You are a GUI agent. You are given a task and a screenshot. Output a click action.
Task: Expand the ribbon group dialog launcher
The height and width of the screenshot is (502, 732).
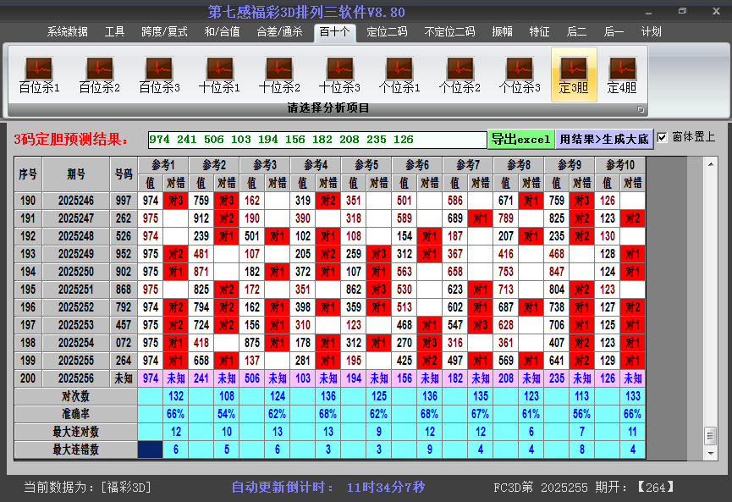641,109
